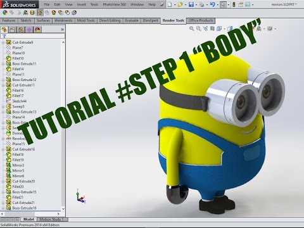Select Sketch44 in the feature tree
Viewport: 304px width, 228px height.
click(x=20, y=101)
